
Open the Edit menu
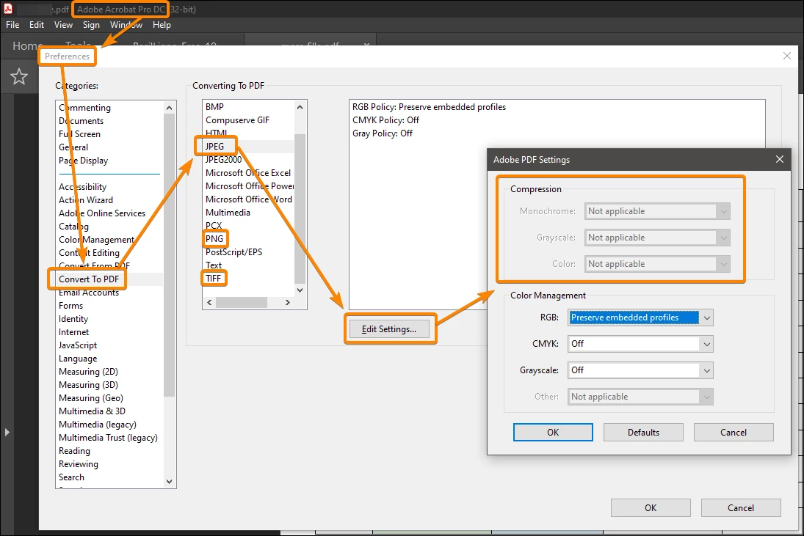point(37,25)
